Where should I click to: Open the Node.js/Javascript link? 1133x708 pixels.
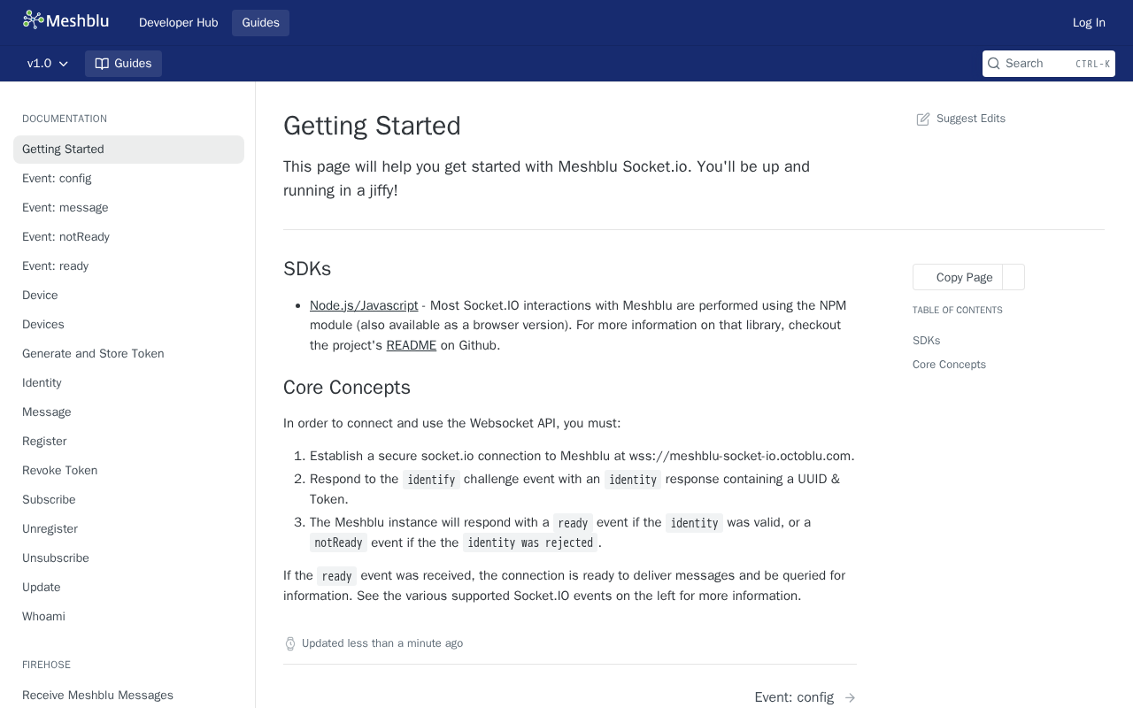coord(364,305)
